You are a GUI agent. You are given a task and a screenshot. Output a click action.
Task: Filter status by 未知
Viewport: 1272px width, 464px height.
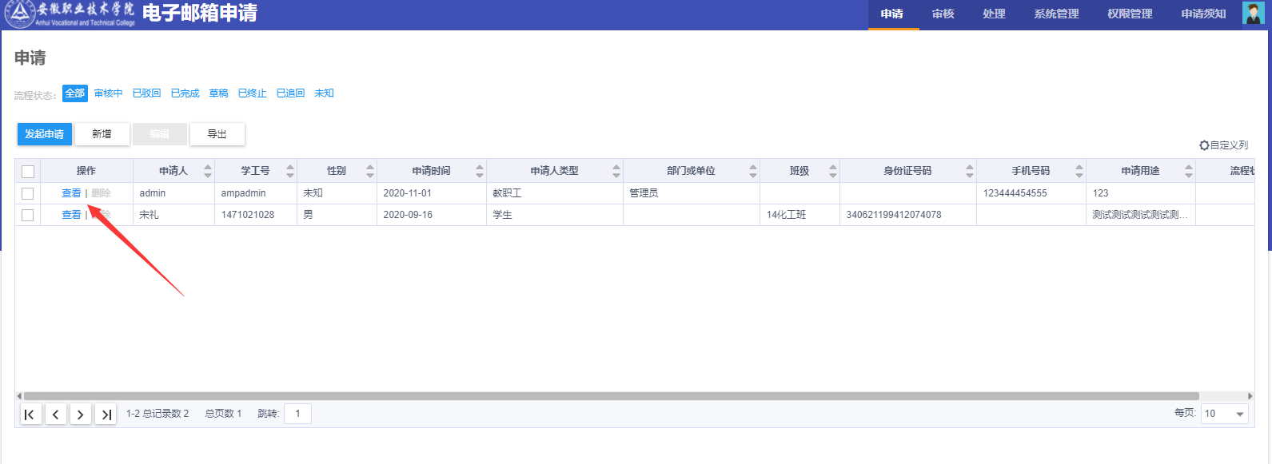pyautogui.click(x=325, y=93)
